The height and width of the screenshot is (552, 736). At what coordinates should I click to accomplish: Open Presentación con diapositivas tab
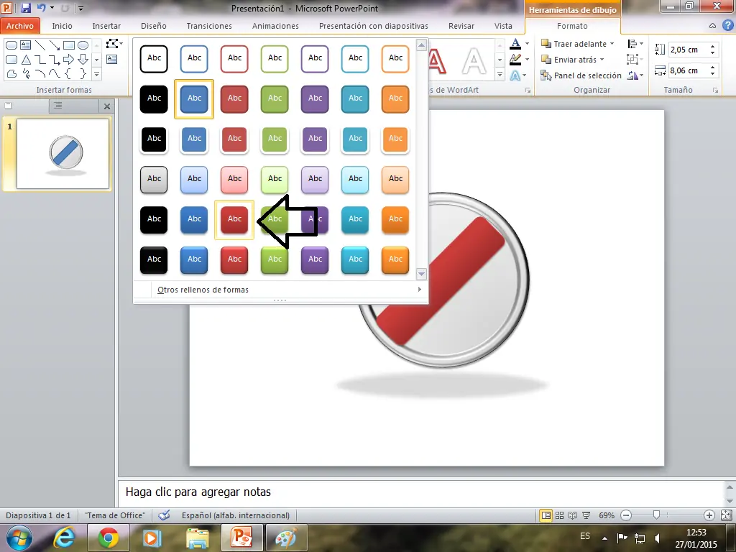point(374,26)
